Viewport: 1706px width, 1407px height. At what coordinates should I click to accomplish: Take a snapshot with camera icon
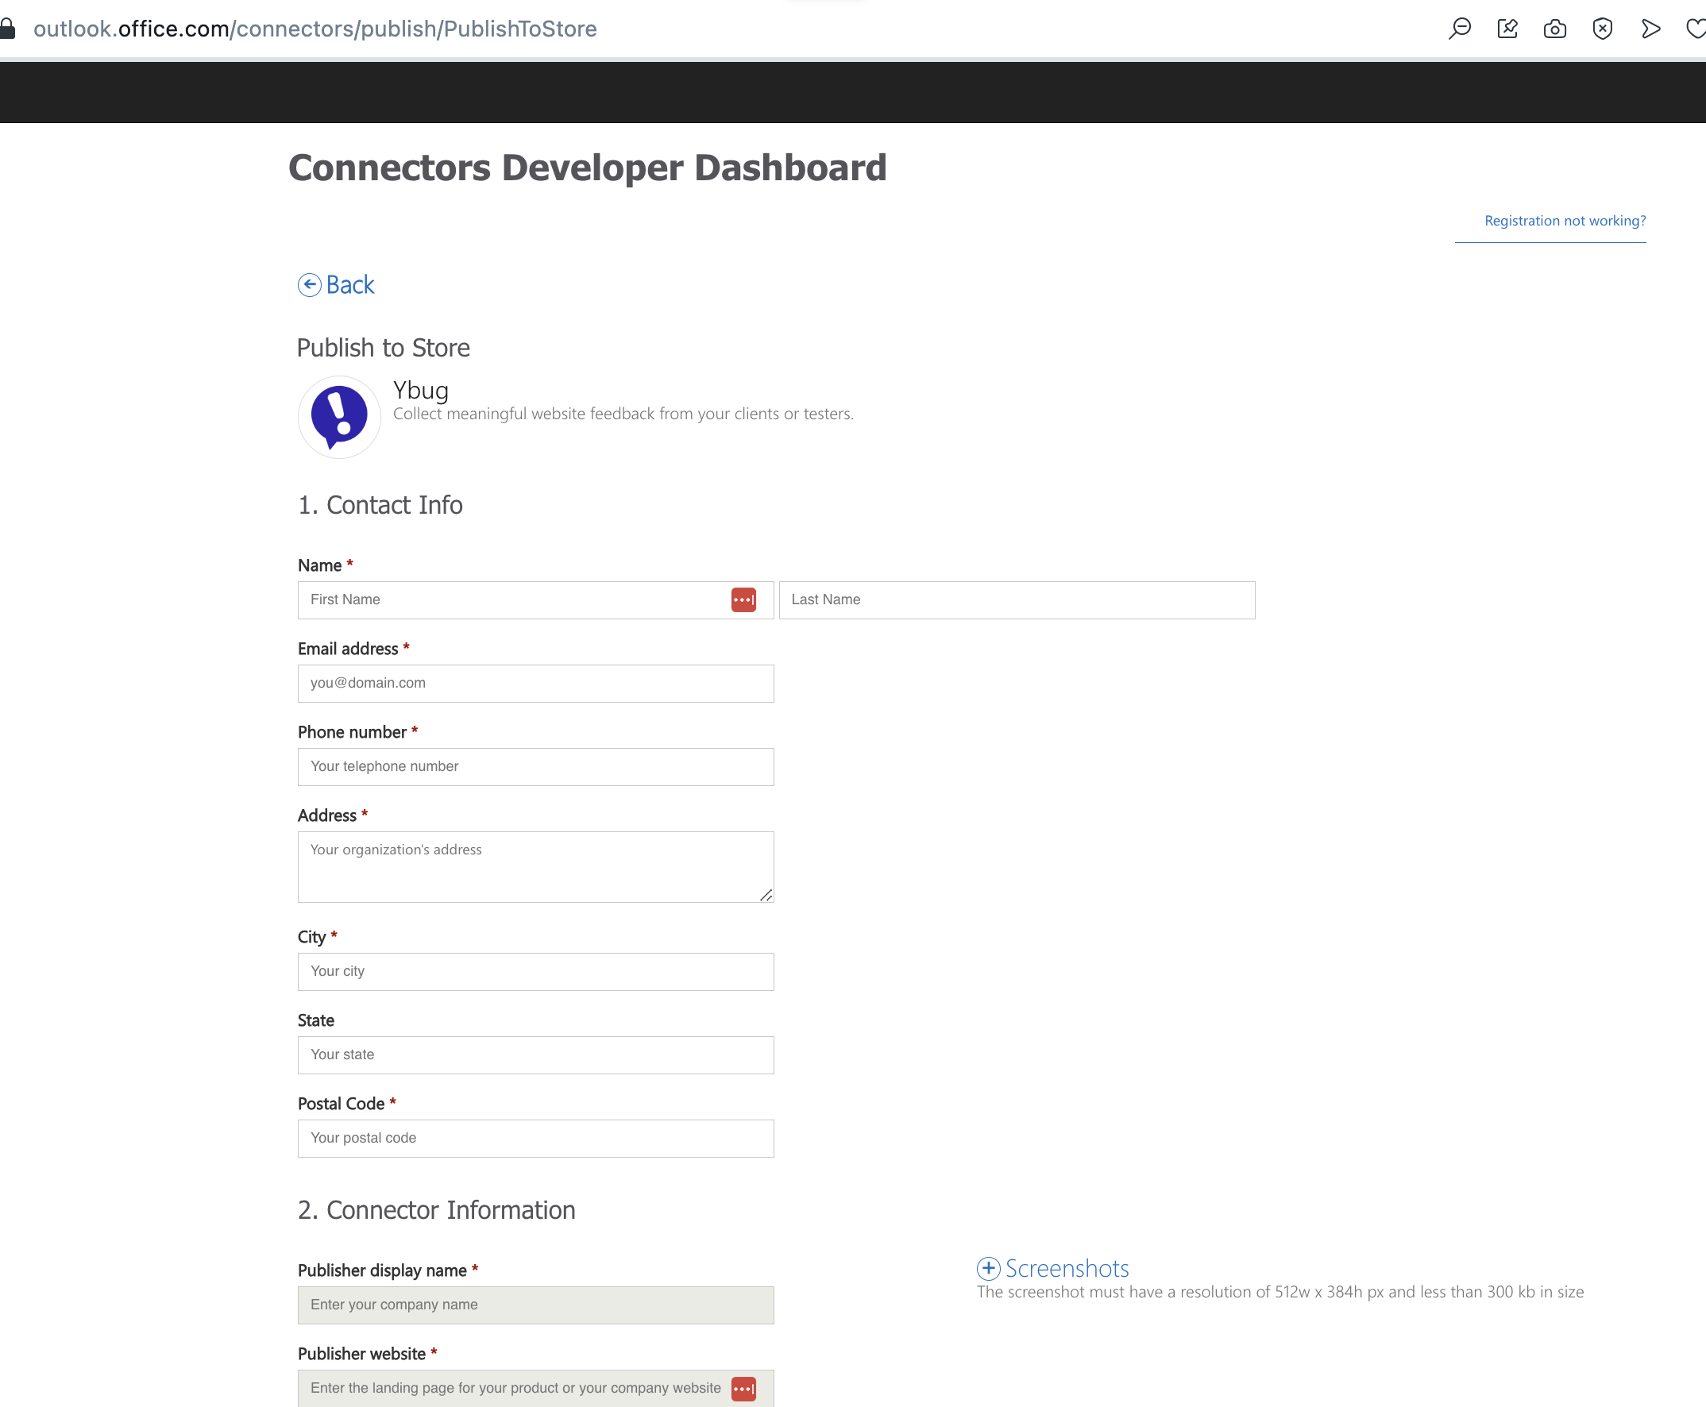[x=1554, y=29]
